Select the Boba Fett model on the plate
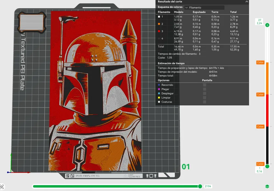 pos(95,91)
